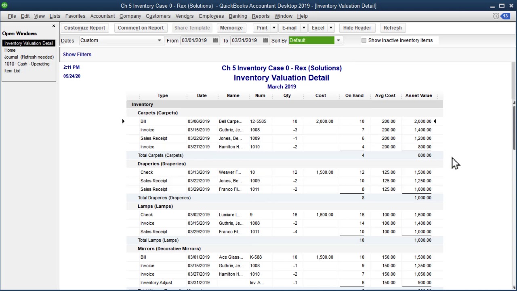Click Total Draperies (Draperies) row
This screenshot has width=517, height=291.
click(284, 198)
